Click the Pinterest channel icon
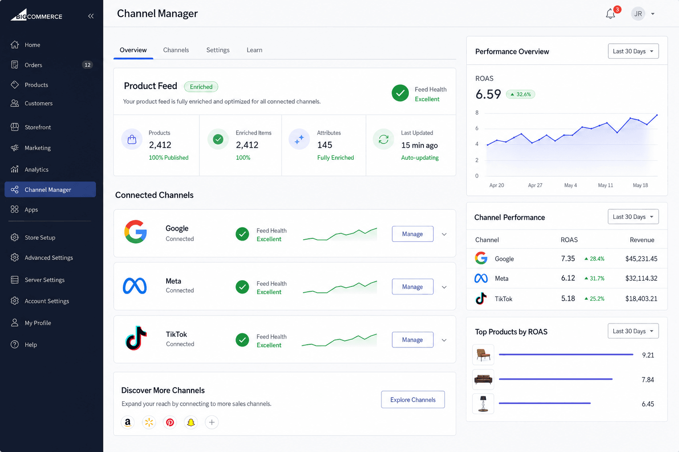The width and height of the screenshot is (679, 452). (x=170, y=422)
